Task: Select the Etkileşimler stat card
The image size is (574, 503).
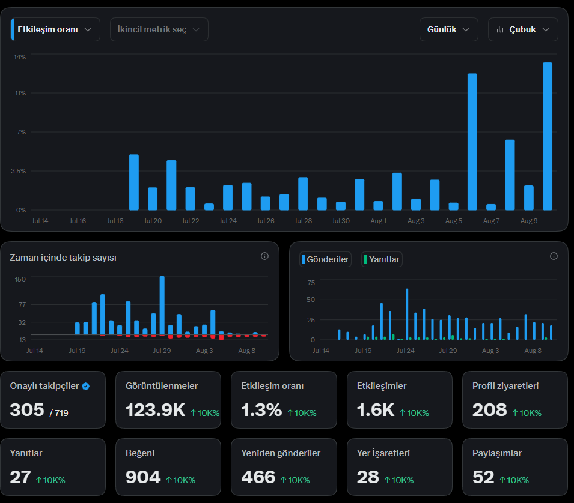Action: [x=399, y=400]
